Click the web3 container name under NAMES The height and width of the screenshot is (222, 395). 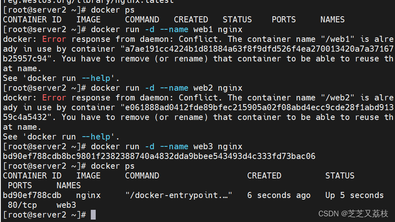66,205
